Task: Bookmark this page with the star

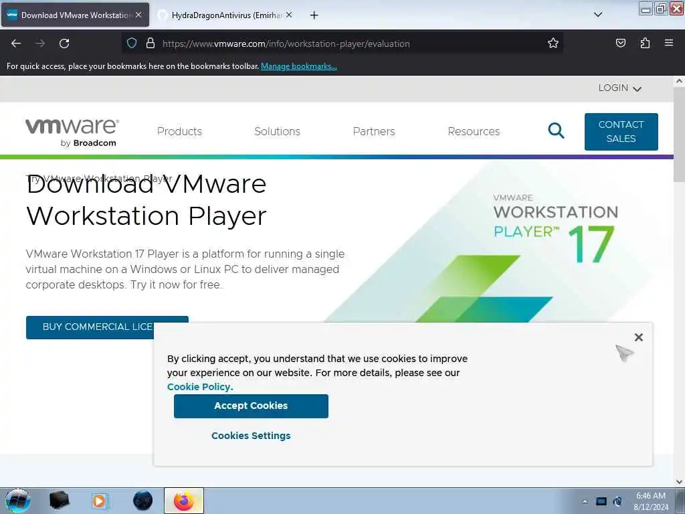Action: tap(553, 44)
